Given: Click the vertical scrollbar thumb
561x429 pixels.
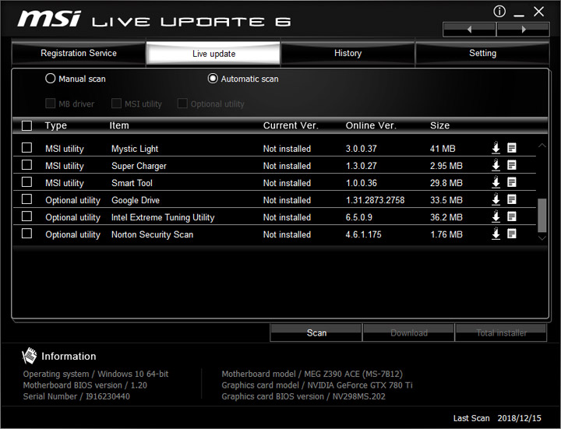Looking at the screenshot, I should (542, 215).
